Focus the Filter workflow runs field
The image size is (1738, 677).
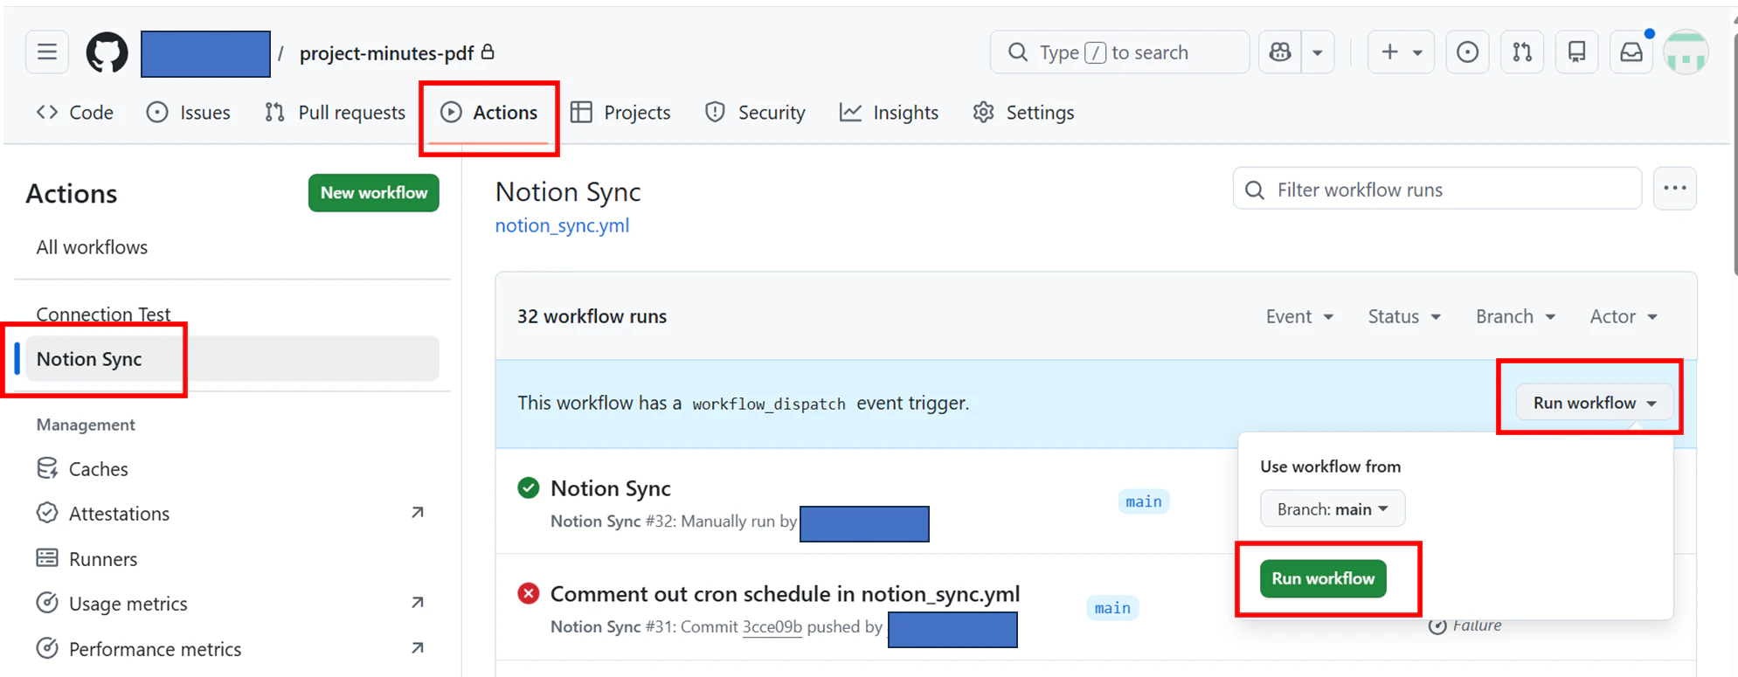coord(1437,190)
